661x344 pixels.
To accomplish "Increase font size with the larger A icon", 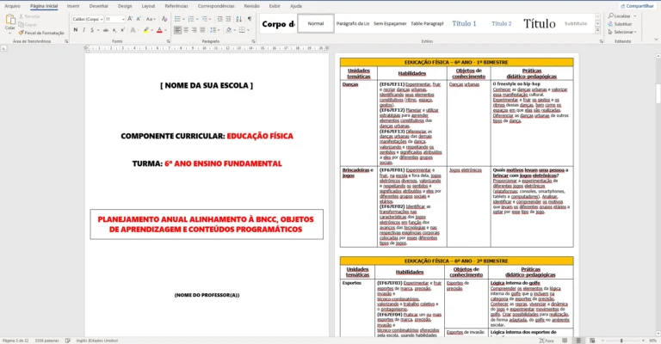I will point(130,19).
